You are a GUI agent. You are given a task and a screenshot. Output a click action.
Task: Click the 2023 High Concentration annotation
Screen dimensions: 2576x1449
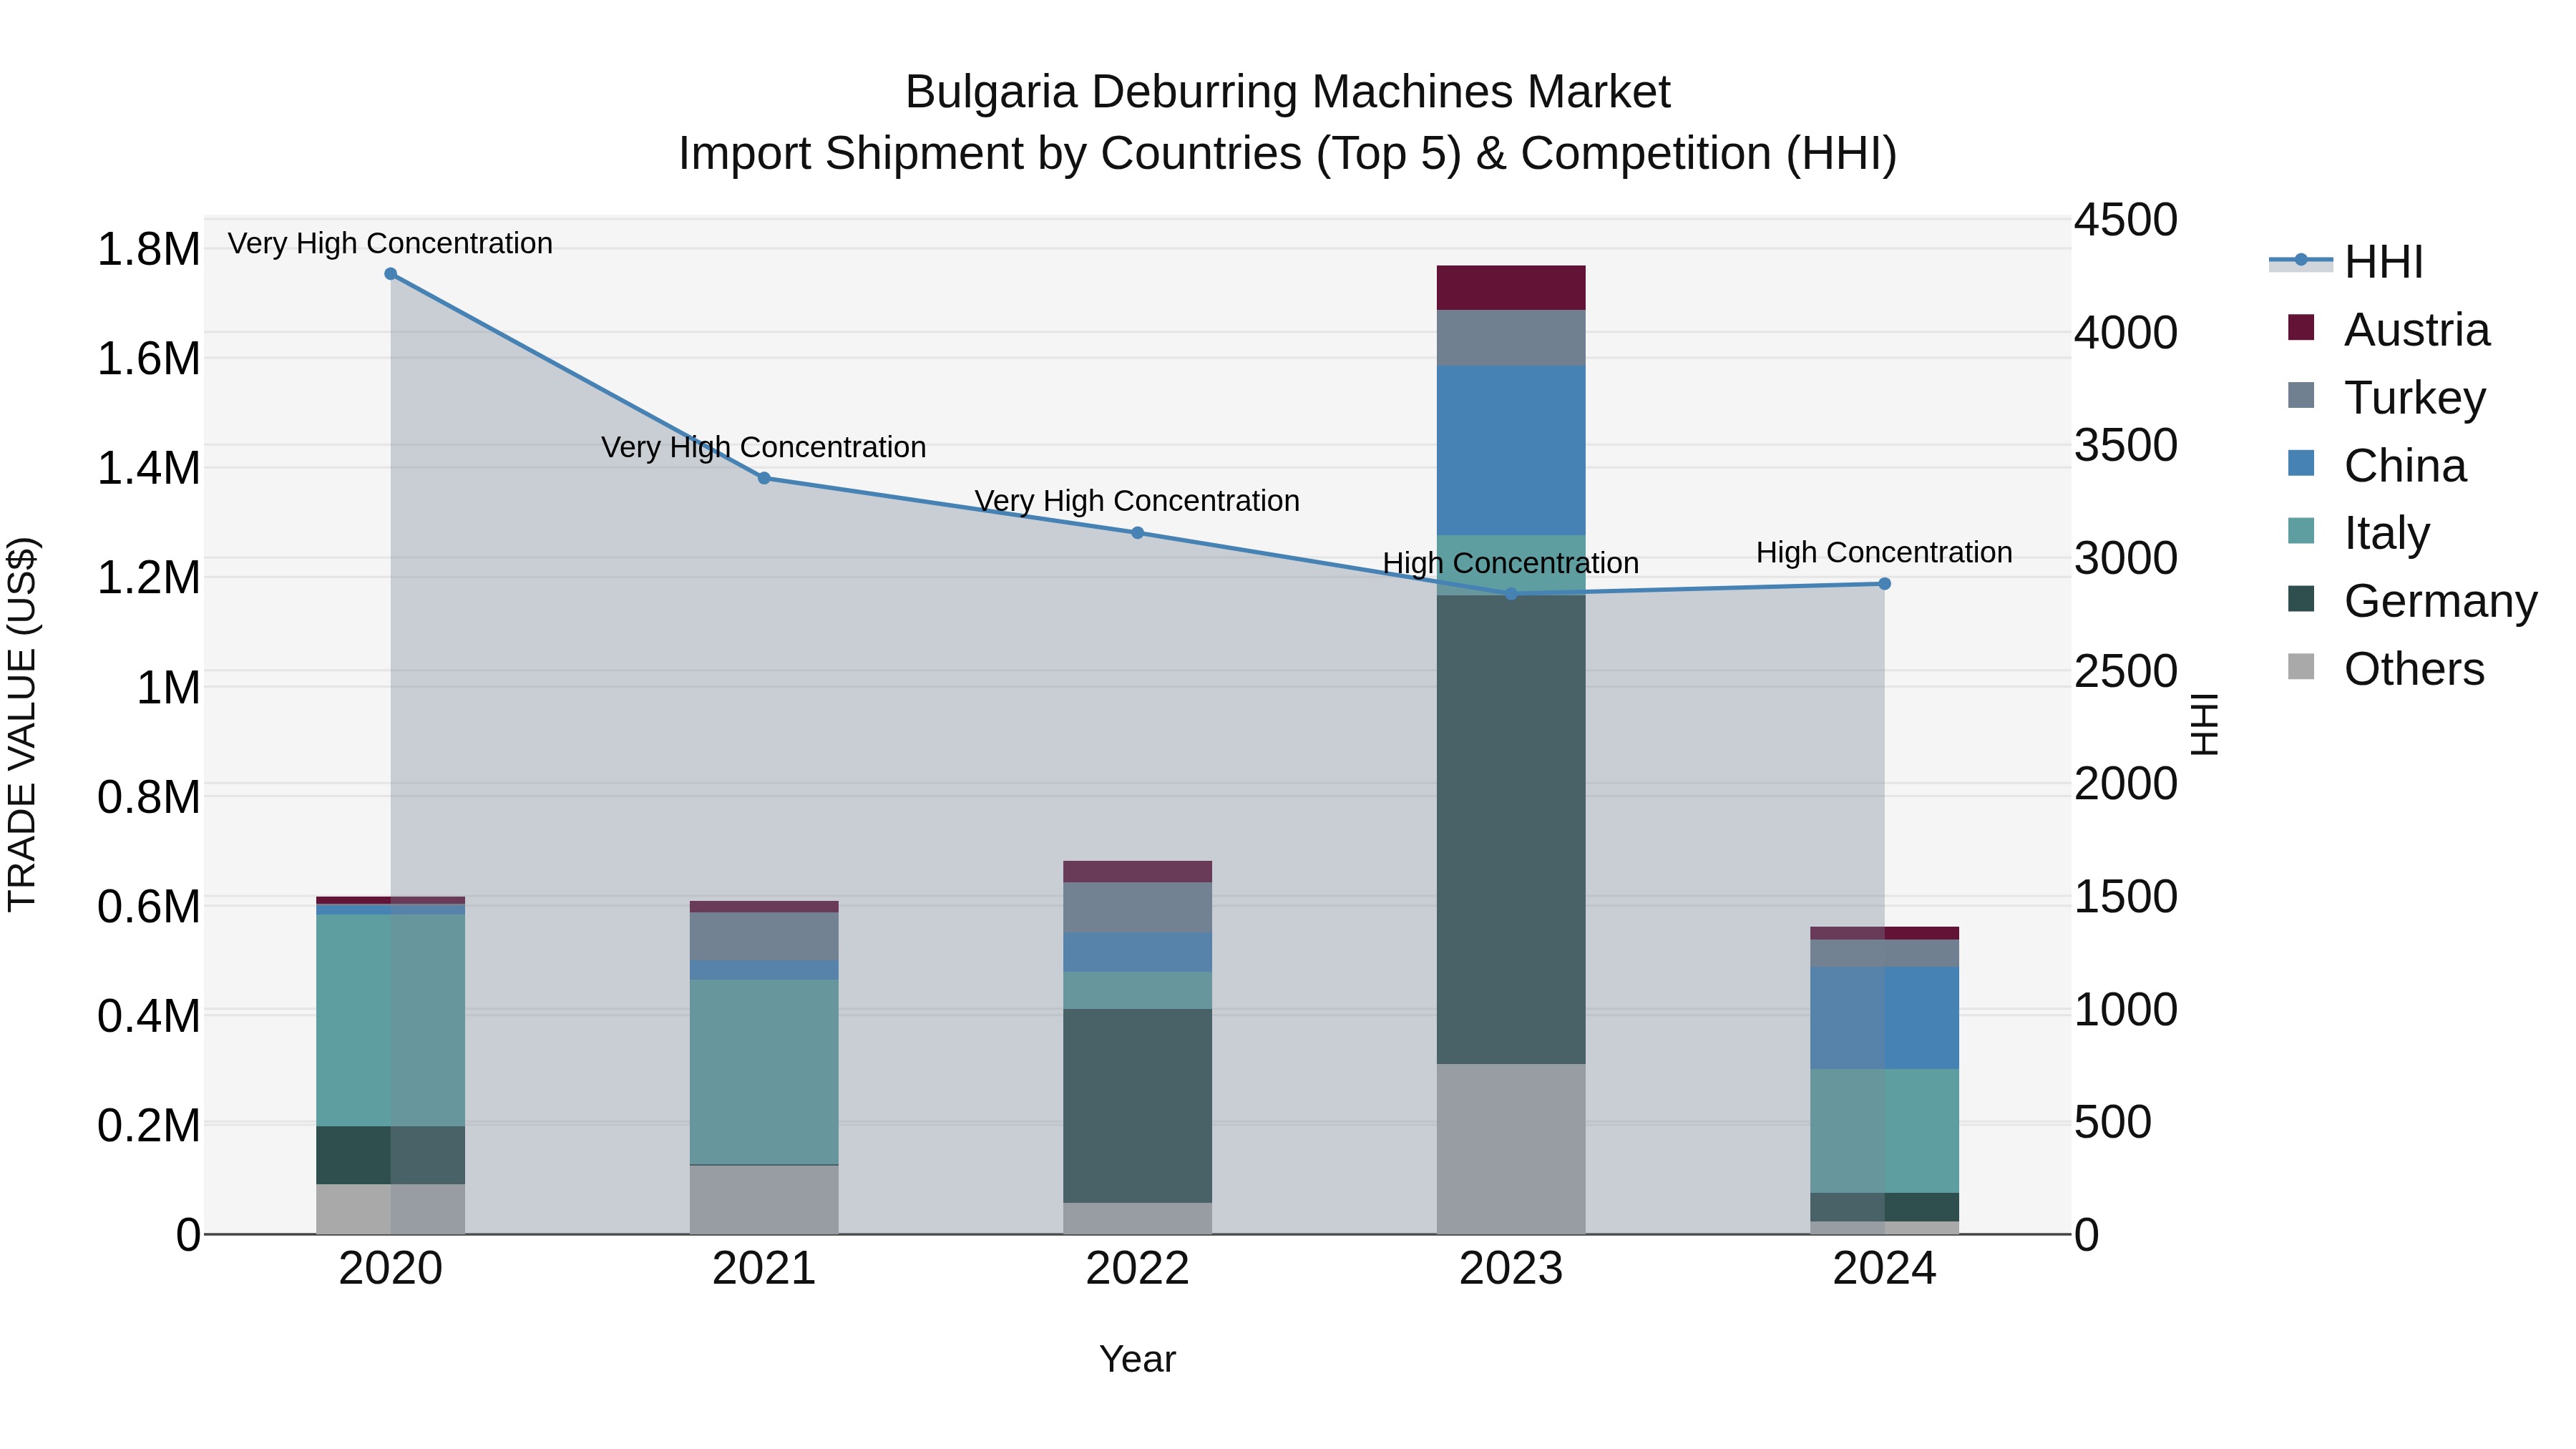(x=1511, y=563)
